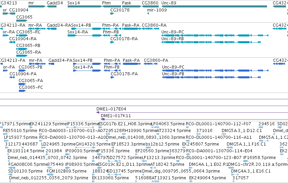Select transcript CG3065-RB

pyautogui.click(x=22, y=49)
